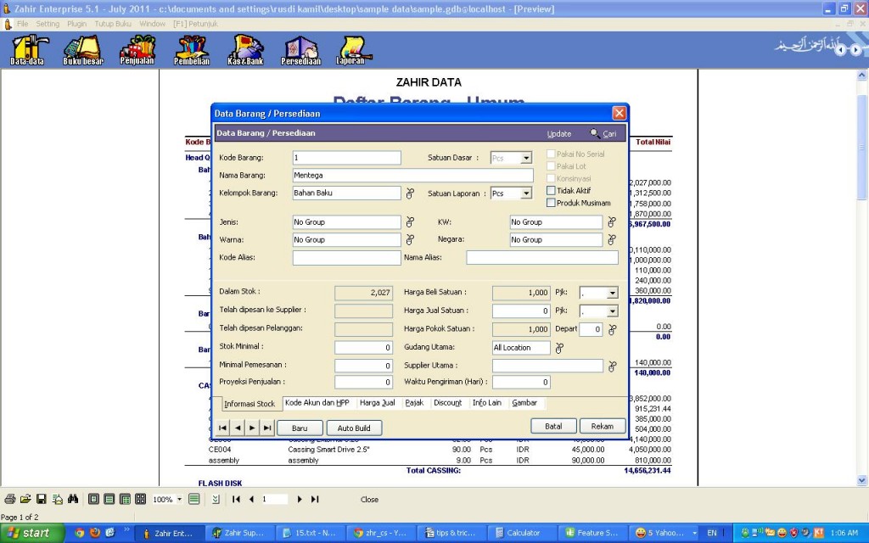Jump to first preview page
869x543 pixels.
point(236,499)
